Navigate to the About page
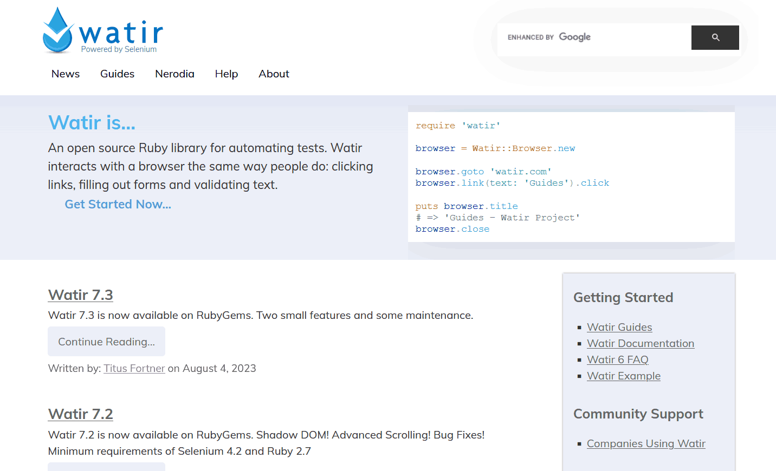Viewport: 776px width, 471px height. click(x=274, y=74)
